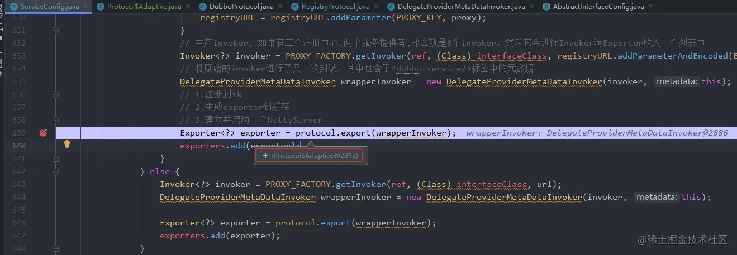The height and width of the screenshot is (255, 737).
Task: Click the NettyServer comment on line 638
Action: pos(251,120)
